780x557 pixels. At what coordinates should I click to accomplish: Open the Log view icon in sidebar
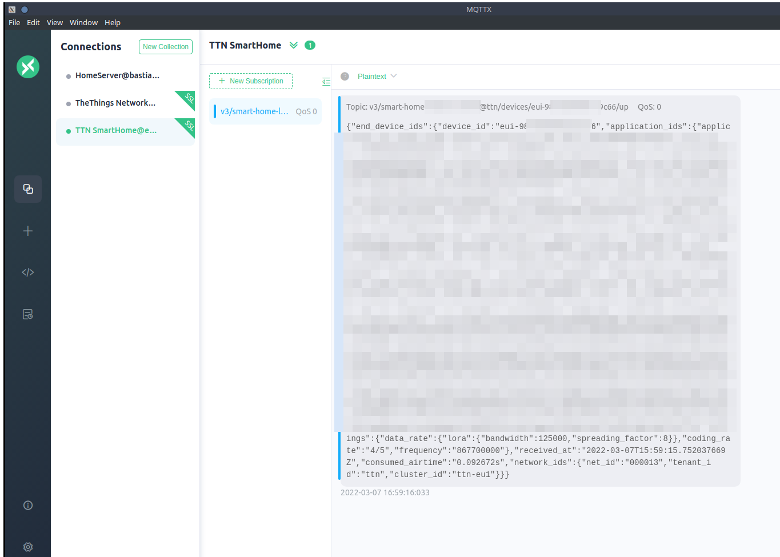[x=27, y=314]
